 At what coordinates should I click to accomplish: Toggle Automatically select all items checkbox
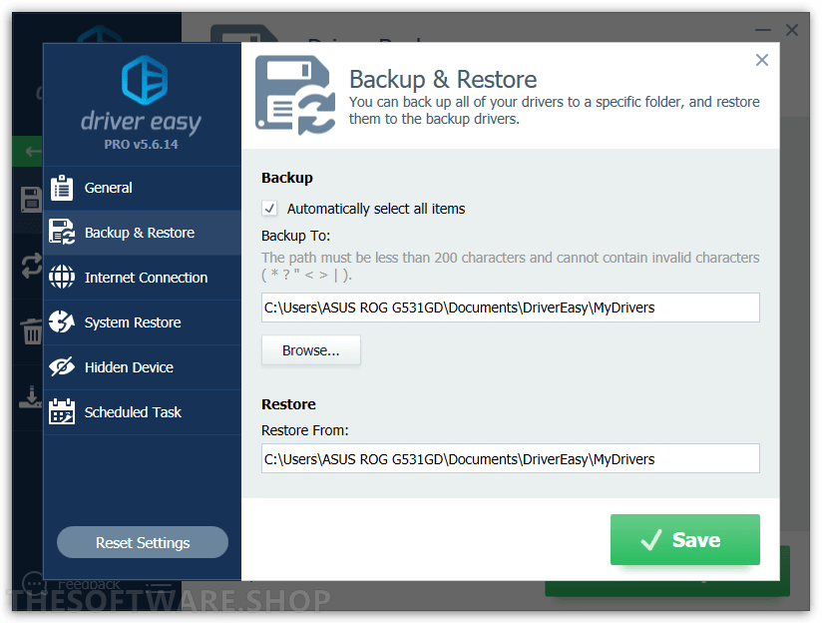(x=269, y=209)
